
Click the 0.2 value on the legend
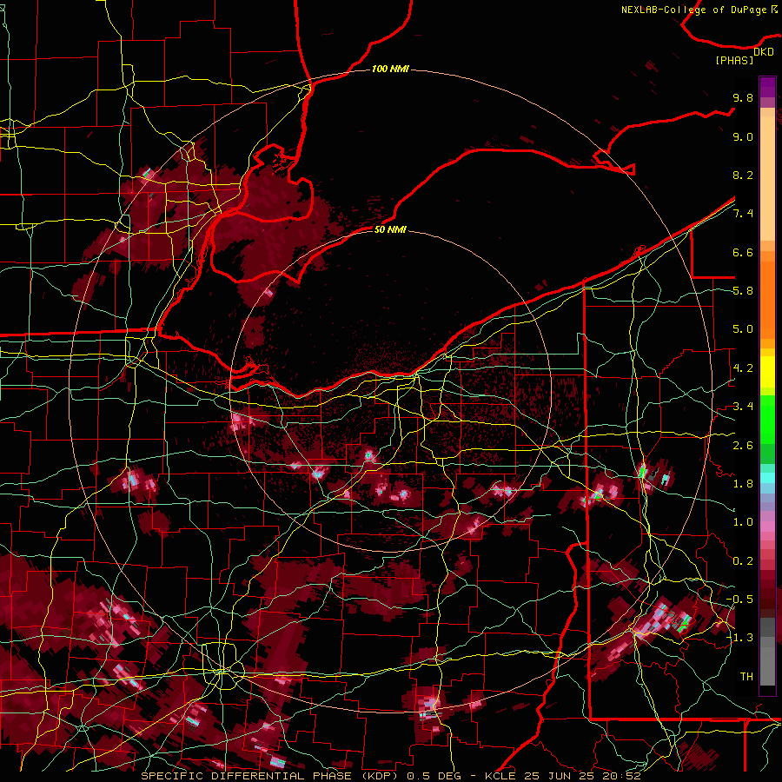743,561
